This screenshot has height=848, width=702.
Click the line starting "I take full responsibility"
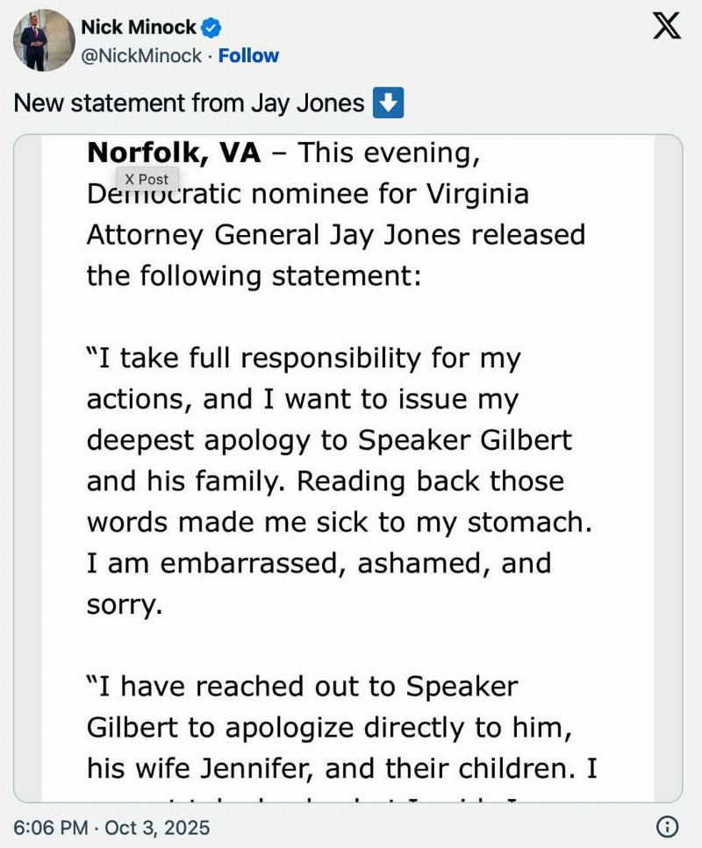(304, 358)
